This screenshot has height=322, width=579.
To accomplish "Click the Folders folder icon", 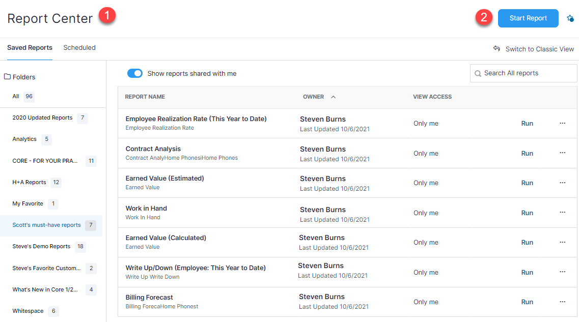I will click(7, 76).
